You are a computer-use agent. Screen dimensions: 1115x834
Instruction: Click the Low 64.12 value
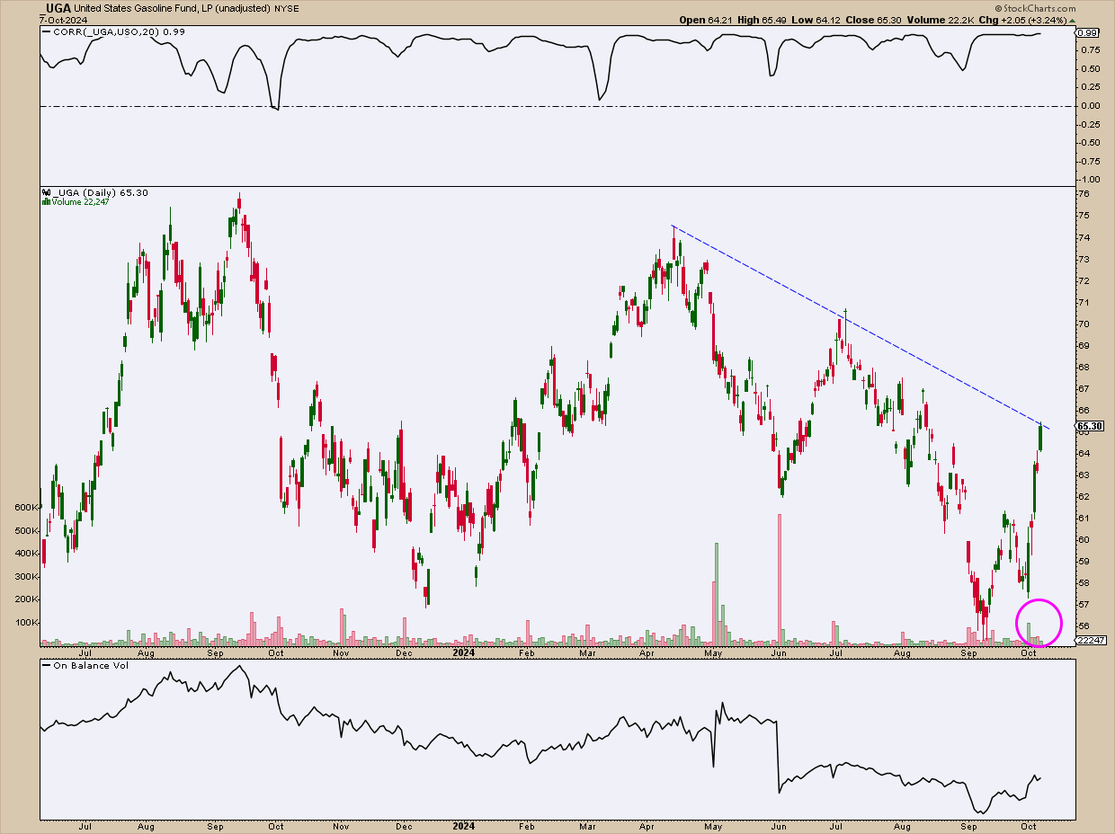point(816,20)
